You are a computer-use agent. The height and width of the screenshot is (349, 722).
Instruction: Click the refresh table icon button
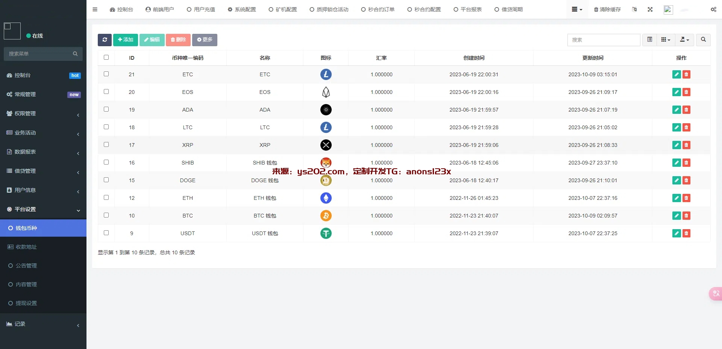click(105, 40)
